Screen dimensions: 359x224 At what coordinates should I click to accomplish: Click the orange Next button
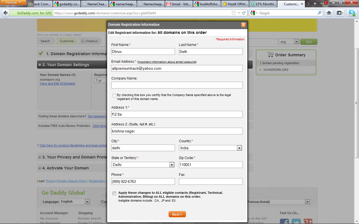pyautogui.click(x=177, y=214)
